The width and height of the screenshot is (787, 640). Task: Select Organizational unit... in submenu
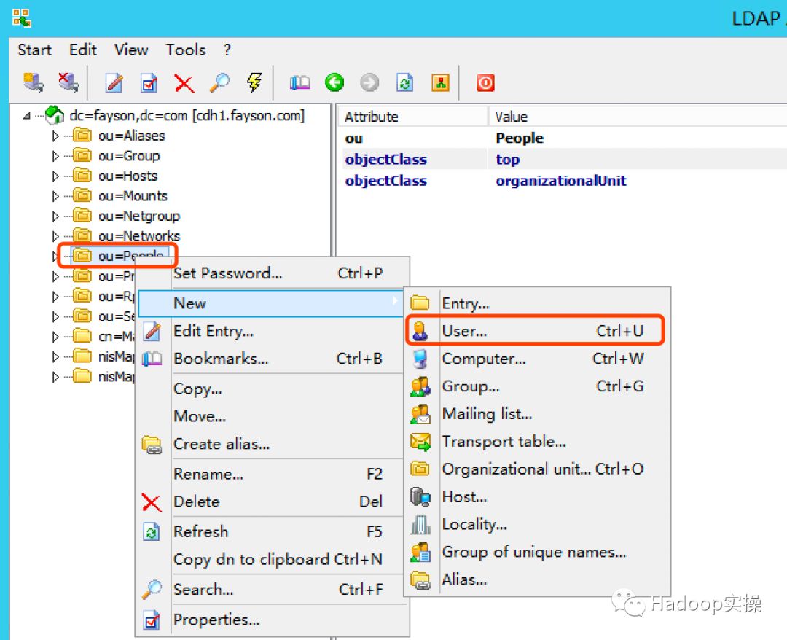[x=537, y=469]
